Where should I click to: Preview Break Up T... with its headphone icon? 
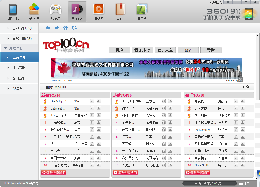click(92, 101)
